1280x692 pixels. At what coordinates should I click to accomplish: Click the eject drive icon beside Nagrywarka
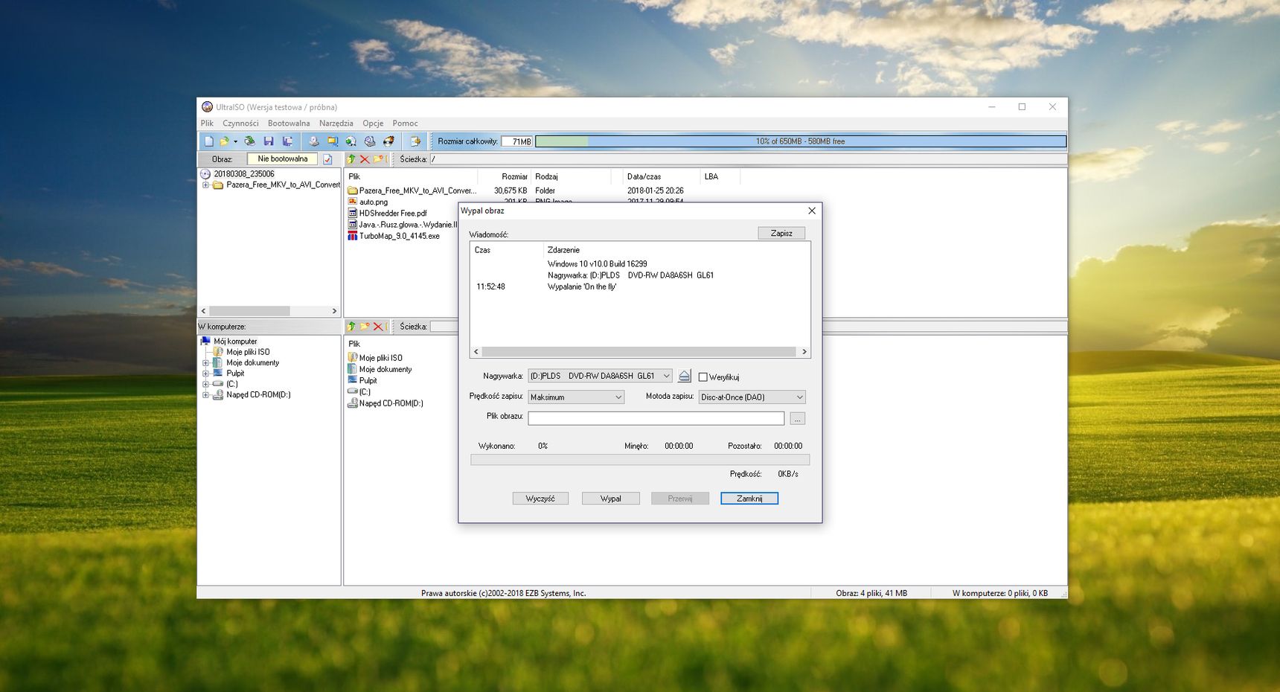685,377
